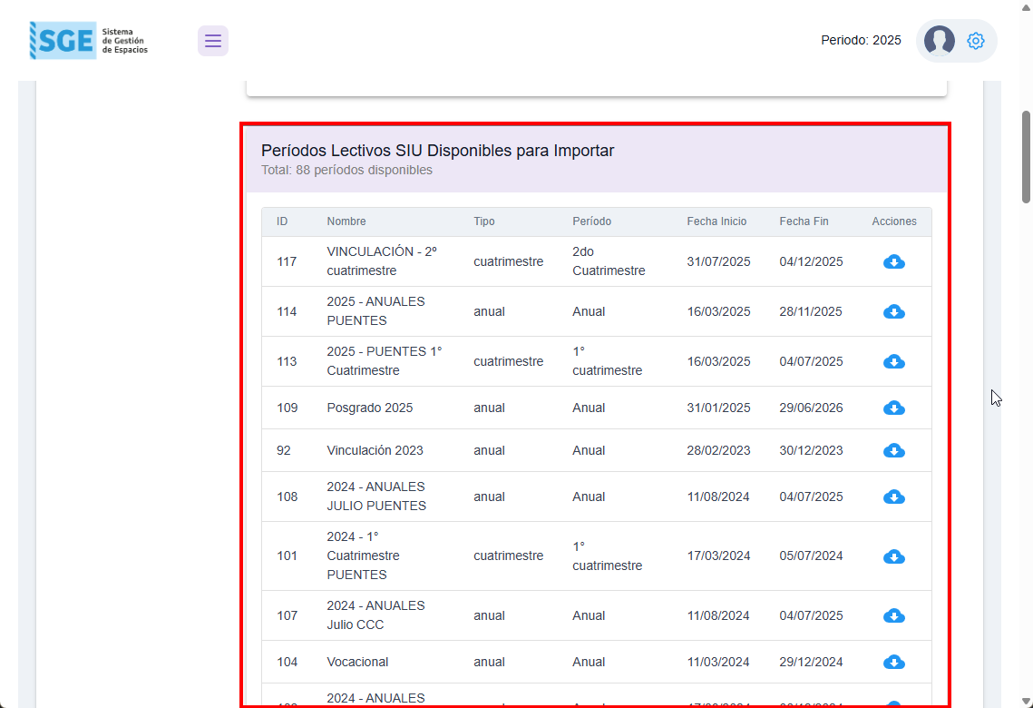Click the vertical scrollbar thumb
This screenshot has height=708, width=1033.
[1026, 157]
